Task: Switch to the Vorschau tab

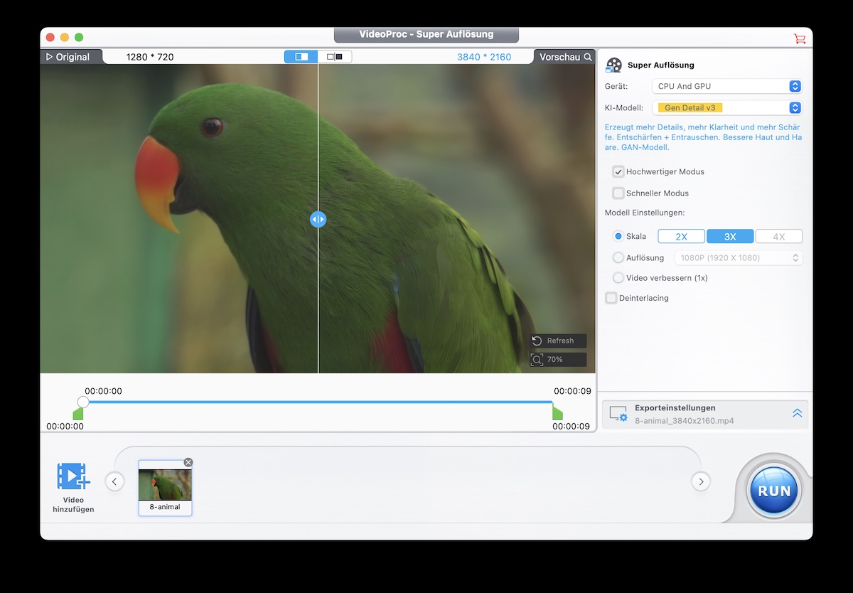Action: (x=564, y=57)
